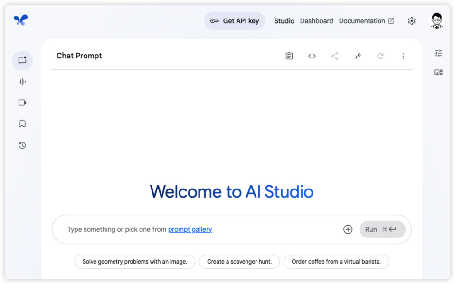Click the 'Chat Prompt' title text
This screenshot has width=455, height=284.
79,56
